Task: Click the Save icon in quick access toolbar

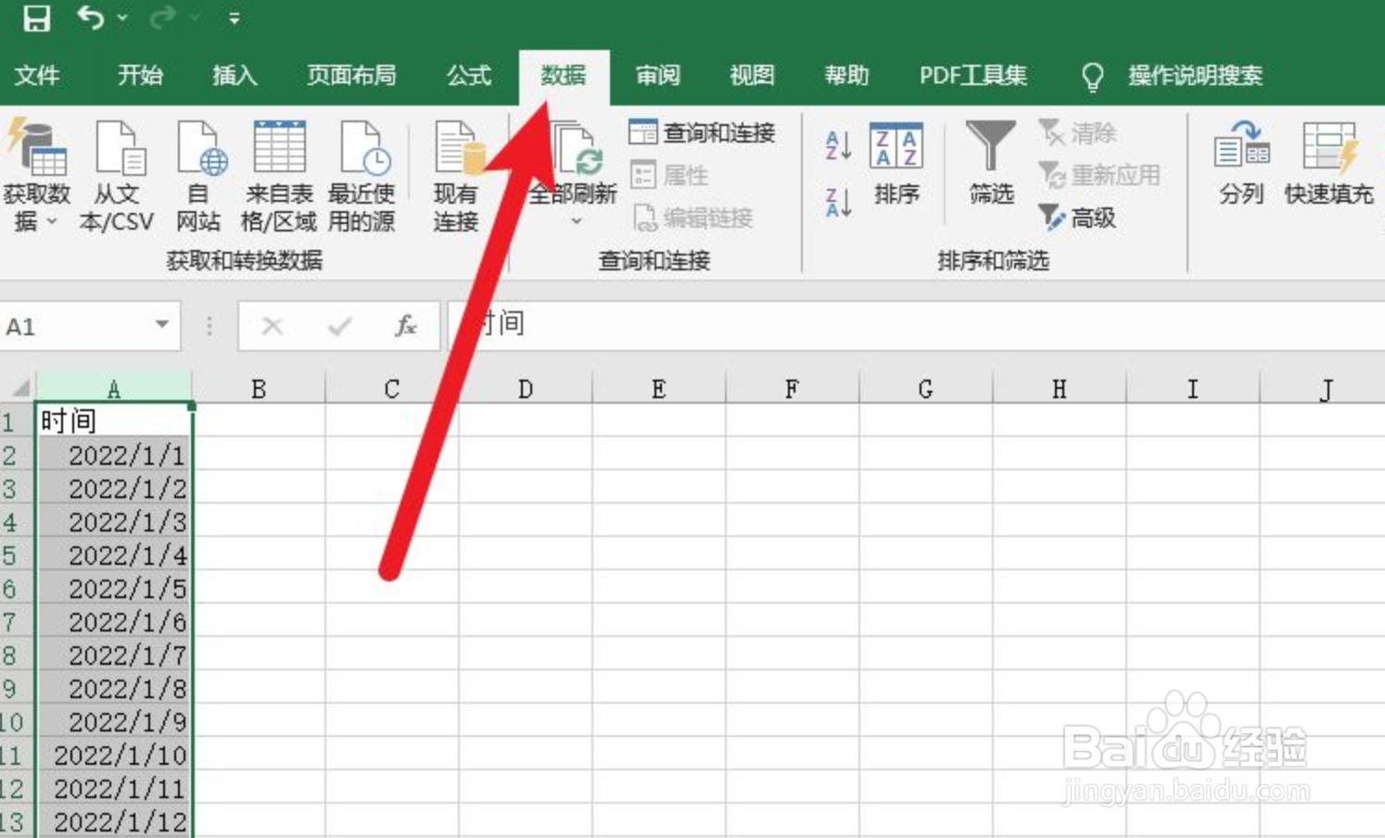Action: coord(36,18)
